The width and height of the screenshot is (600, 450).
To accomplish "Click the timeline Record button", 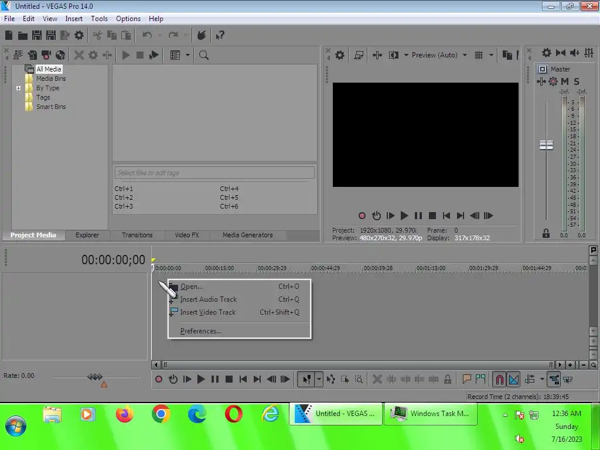I will pyautogui.click(x=159, y=380).
